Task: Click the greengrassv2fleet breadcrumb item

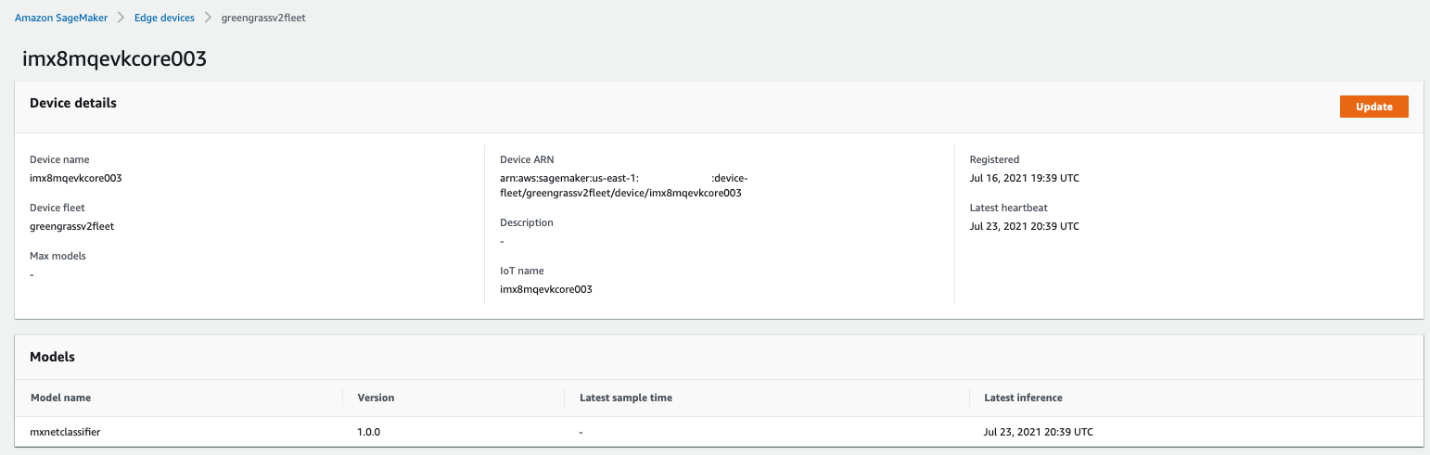Action: (x=263, y=19)
